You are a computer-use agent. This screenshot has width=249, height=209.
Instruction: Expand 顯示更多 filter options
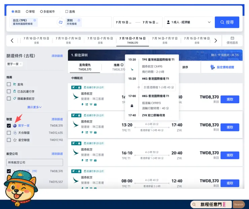(x=34, y=107)
